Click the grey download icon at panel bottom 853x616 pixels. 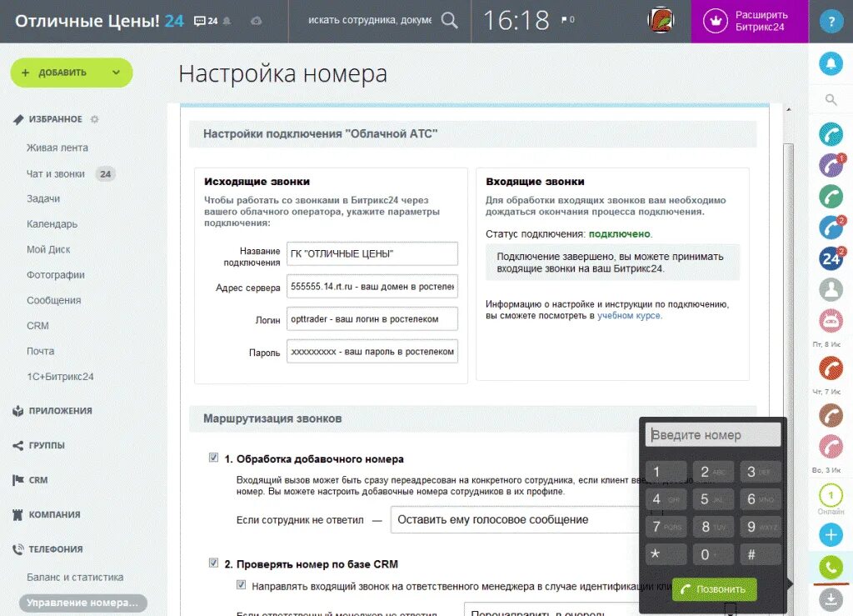(x=831, y=599)
